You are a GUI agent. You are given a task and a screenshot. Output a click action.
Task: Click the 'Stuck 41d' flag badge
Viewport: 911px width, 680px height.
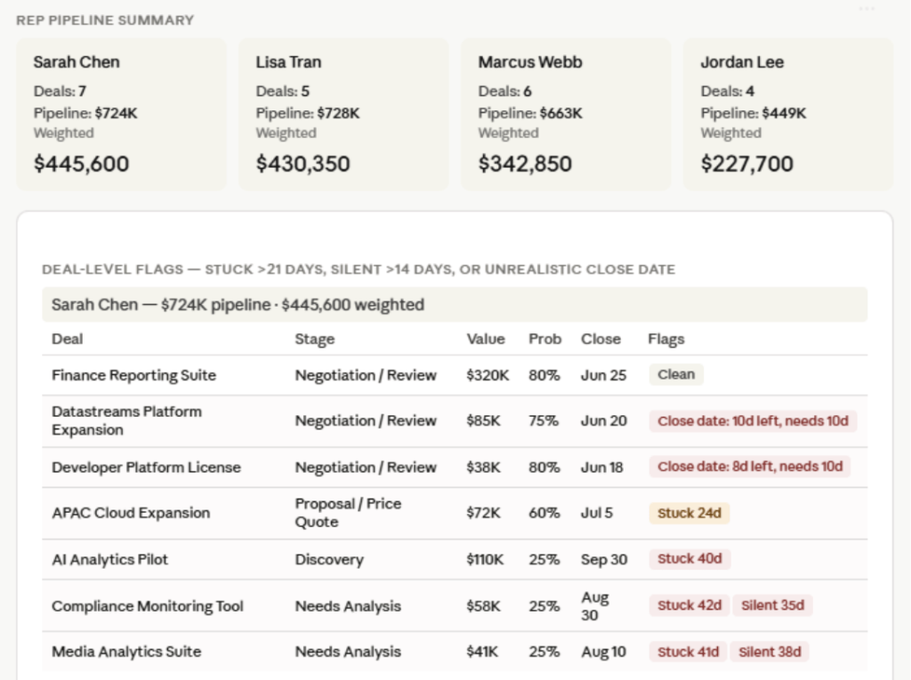(x=688, y=652)
